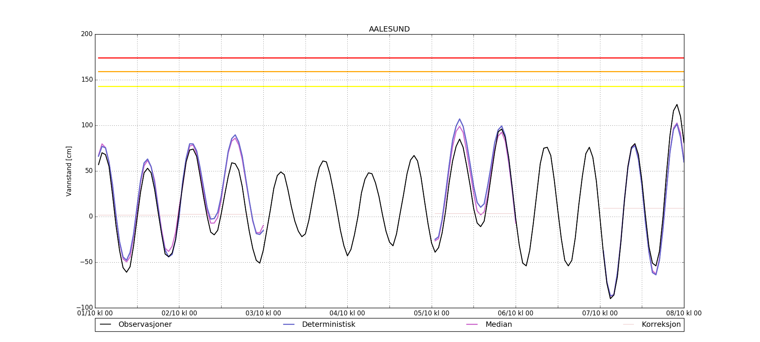Select the Vannstand [cm] axis label
Viewport: 760px width, 342px height.
[x=69, y=171]
